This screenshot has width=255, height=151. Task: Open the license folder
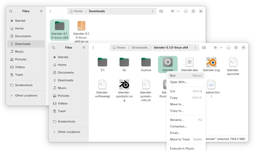pos(146,62)
